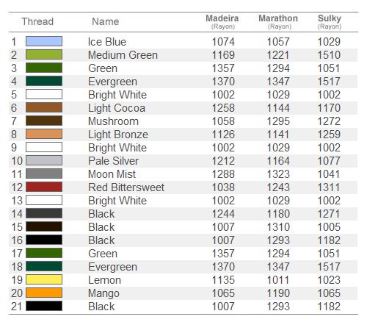
Task: Click Madeira code 1074 for Ice Blue
Action: click(223, 42)
